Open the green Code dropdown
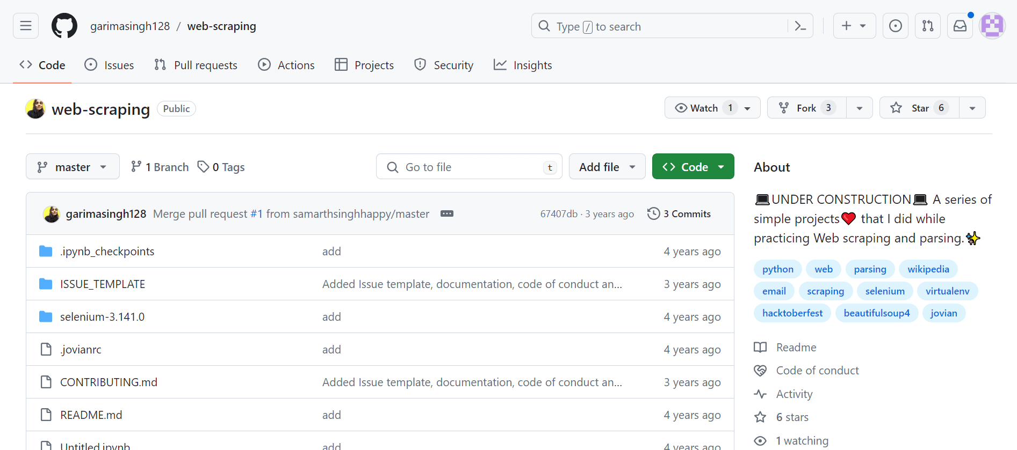Screen dimensions: 1017x450 (693, 167)
